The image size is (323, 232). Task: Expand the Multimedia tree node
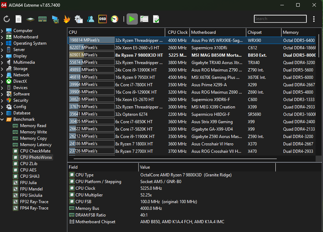click(2, 63)
